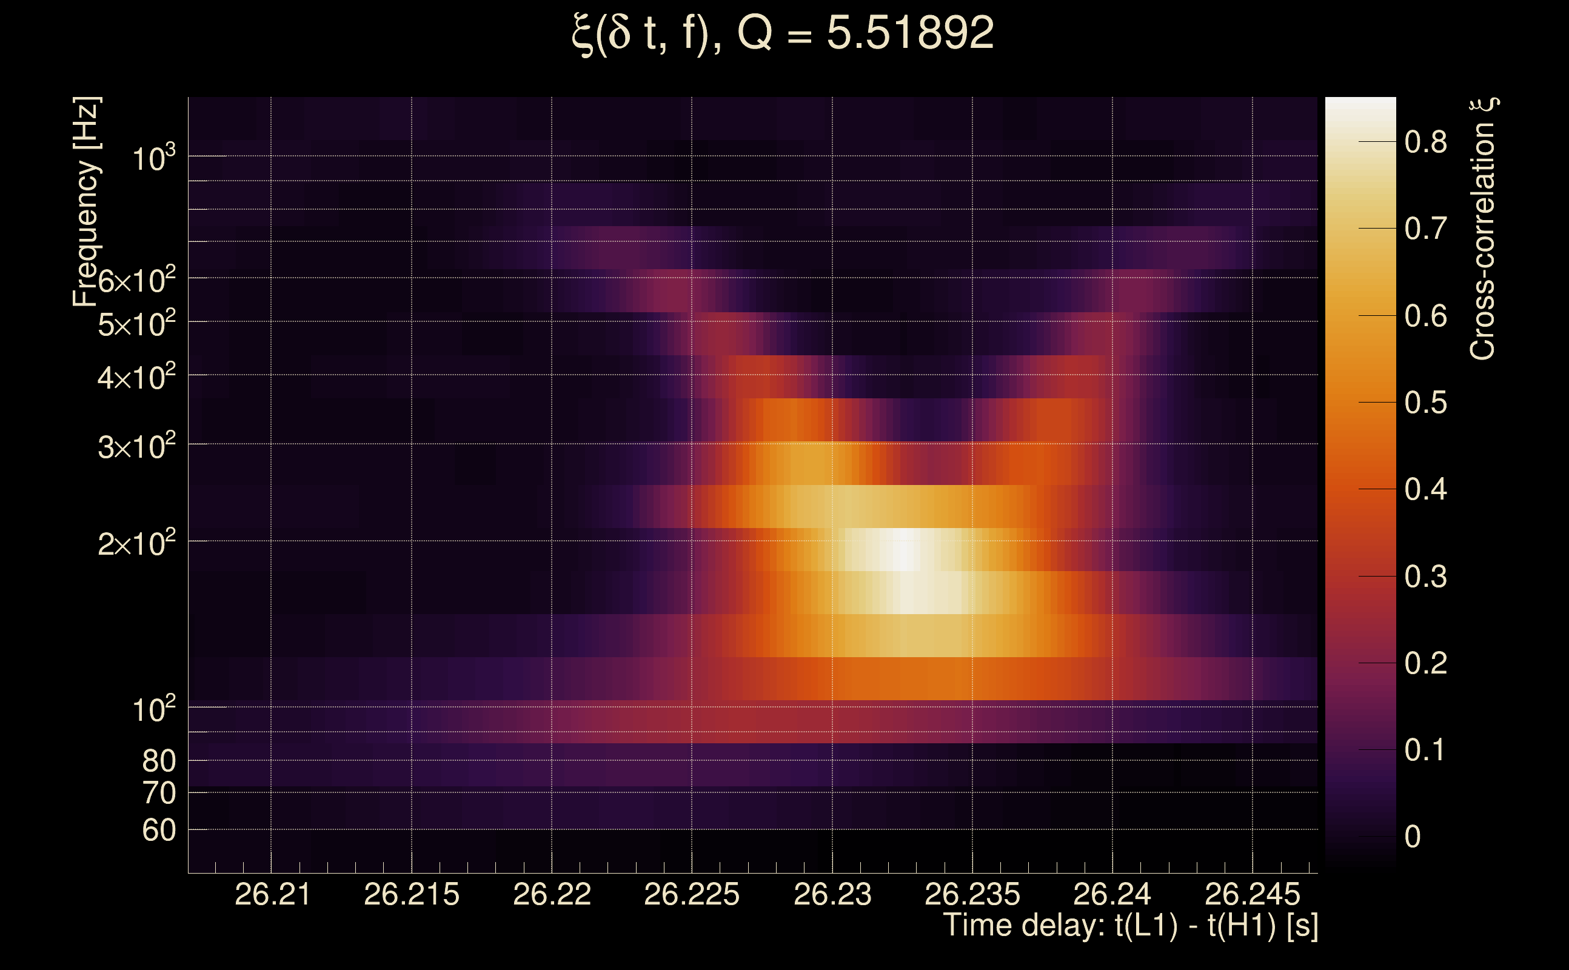Viewport: 1569px width, 970px height.
Task: Click the Cross-correlation ξ color bar title
Action: click(x=1484, y=229)
